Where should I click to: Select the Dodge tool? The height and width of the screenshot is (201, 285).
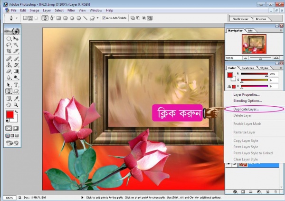(16, 77)
